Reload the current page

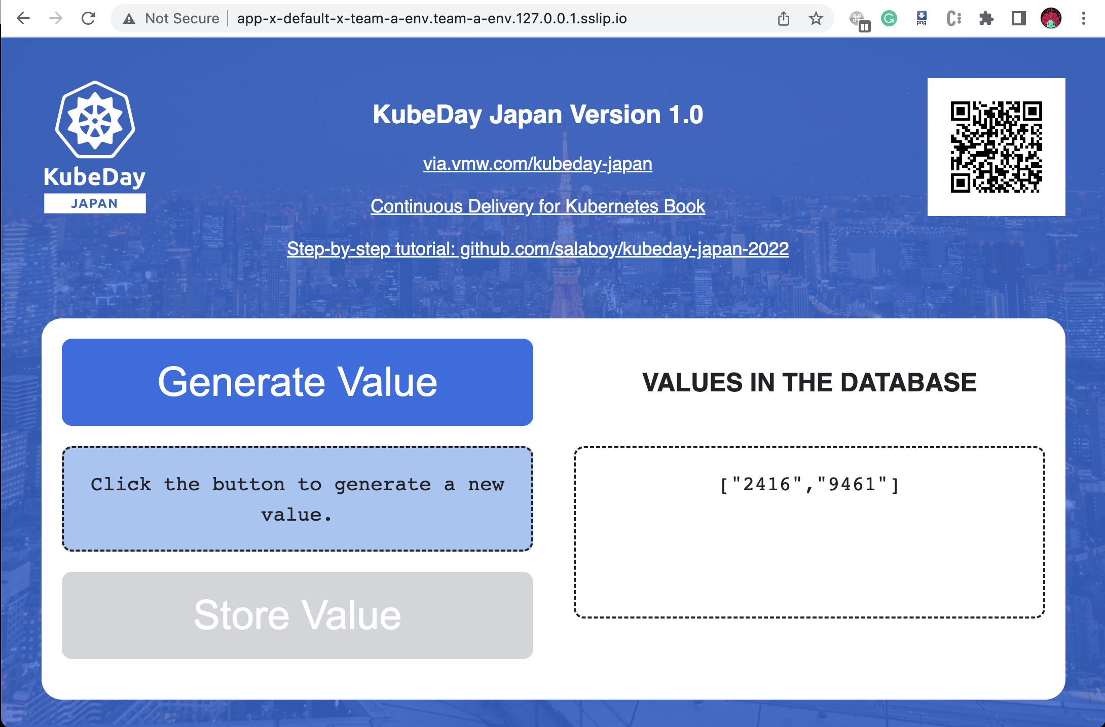point(89,19)
